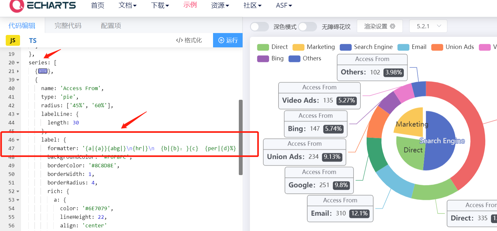The image size is (497, 231).
Task: Switch to TS mode
Action: tap(32, 40)
